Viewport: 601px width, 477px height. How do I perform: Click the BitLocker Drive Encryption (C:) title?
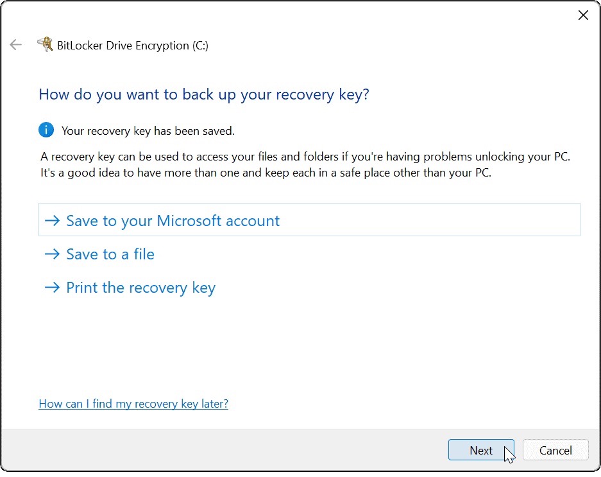(133, 46)
